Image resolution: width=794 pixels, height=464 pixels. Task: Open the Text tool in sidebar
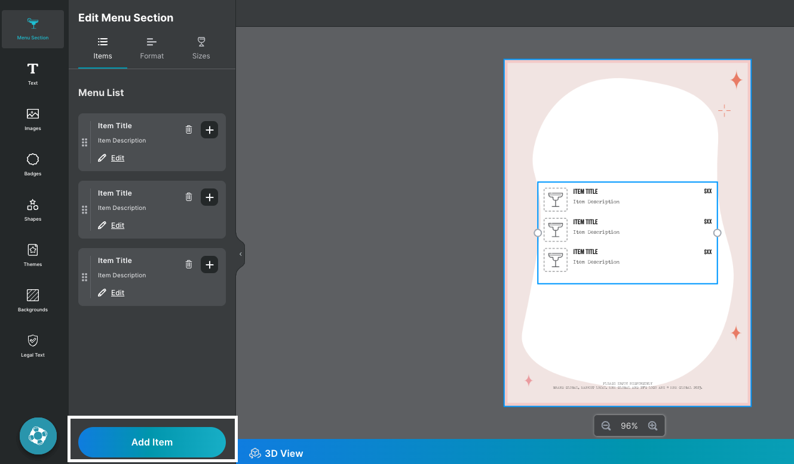click(33, 73)
